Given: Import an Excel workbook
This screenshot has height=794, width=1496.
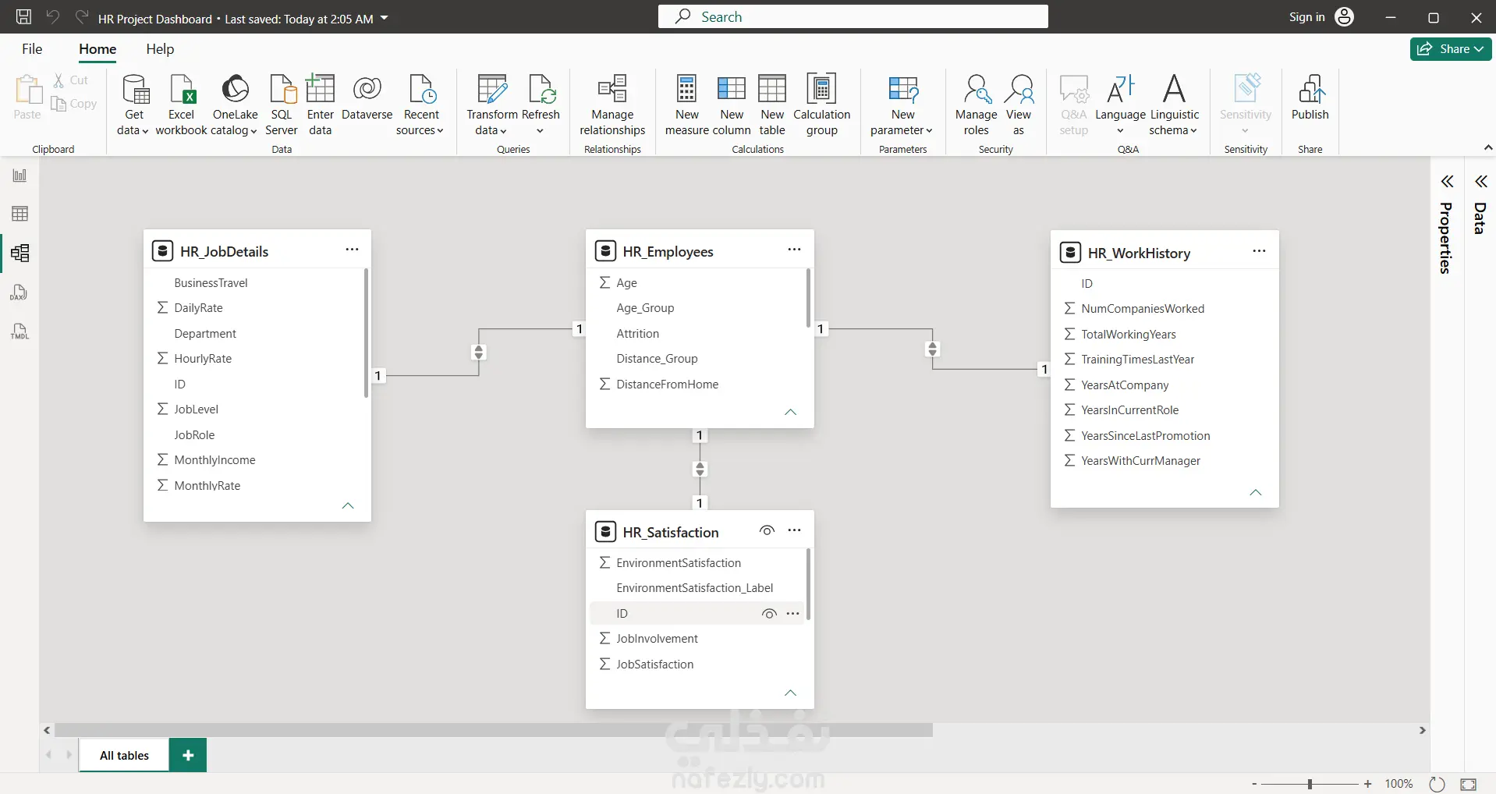Looking at the screenshot, I should [181, 105].
